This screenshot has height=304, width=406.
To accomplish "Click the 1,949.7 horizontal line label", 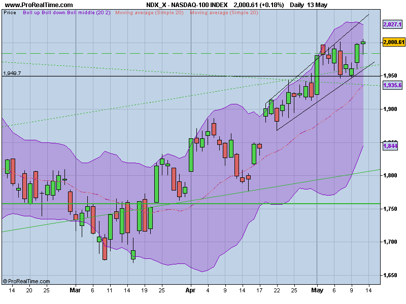I will click(12, 73).
